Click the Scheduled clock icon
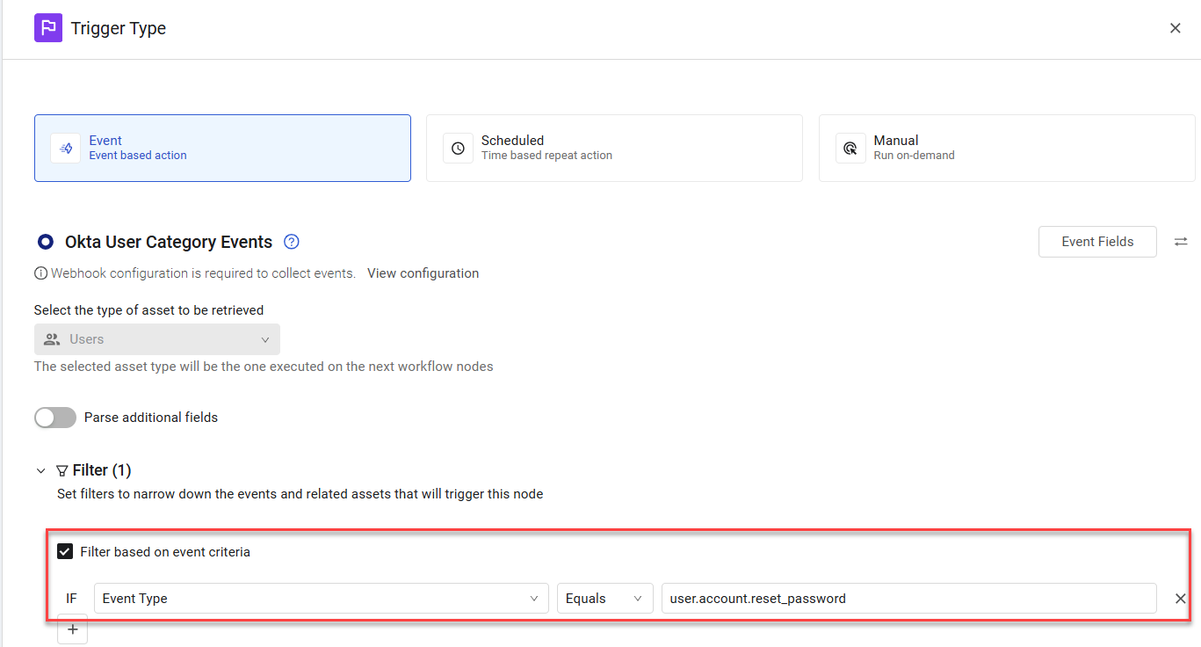This screenshot has height=647, width=1201. point(458,149)
